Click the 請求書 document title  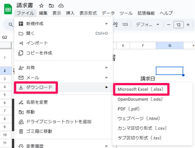click(25, 5)
